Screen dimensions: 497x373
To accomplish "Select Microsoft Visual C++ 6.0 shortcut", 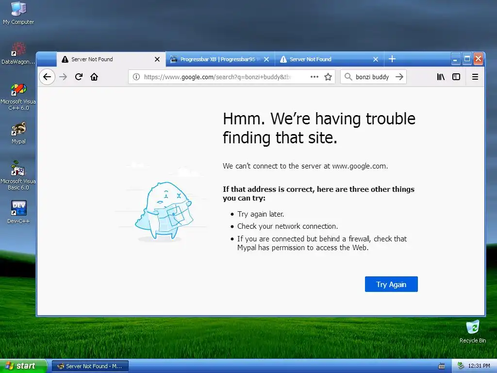I will click(x=18, y=97).
